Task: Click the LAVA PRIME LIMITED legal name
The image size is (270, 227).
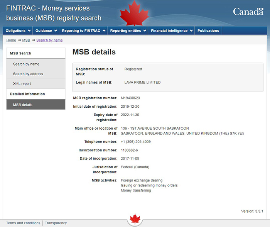Action: (x=142, y=82)
